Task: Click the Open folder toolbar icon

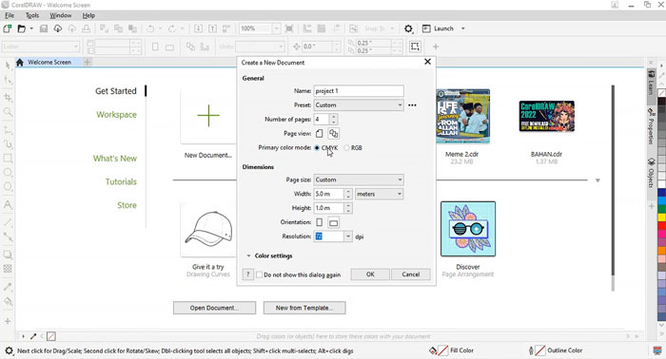Action: 21,28
